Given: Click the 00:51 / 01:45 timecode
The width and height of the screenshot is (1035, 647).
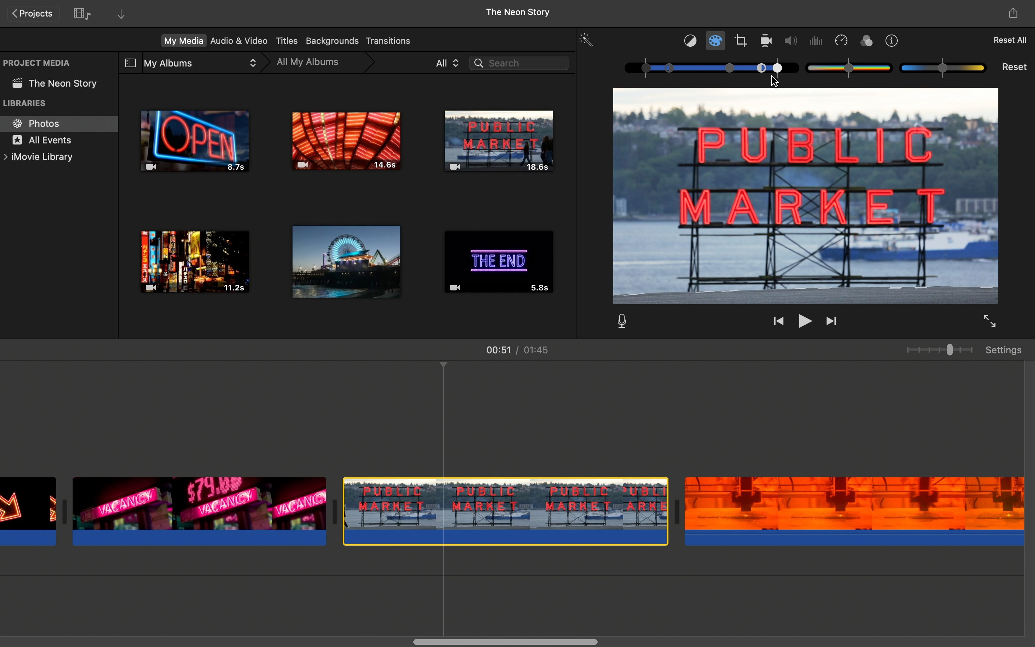Looking at the screenshot, I should 517,350.
